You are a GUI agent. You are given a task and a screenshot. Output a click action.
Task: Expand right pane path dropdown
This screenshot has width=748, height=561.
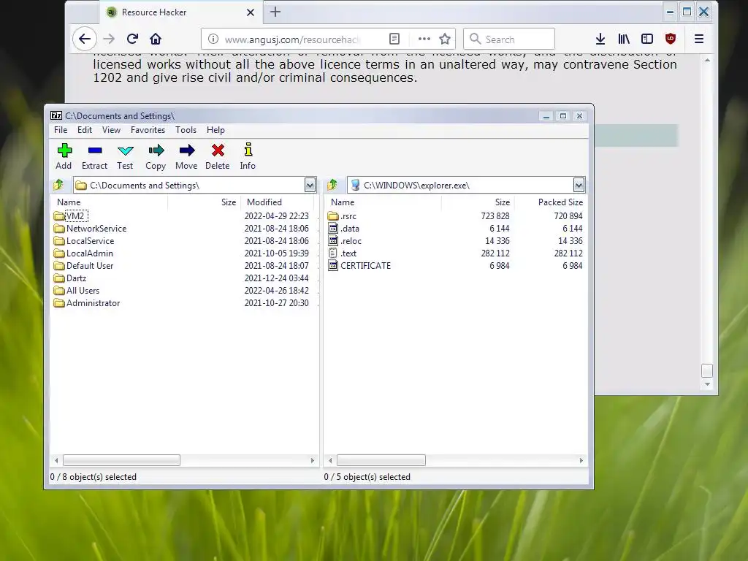click(579, 185)
